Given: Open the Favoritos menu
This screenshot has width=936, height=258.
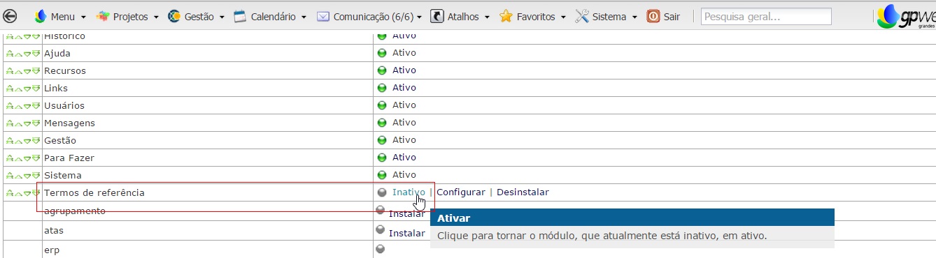Looking at the screenshot, I should tap(536, 17).
